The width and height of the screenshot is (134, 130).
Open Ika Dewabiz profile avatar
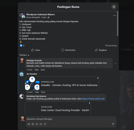coord(22,74)
